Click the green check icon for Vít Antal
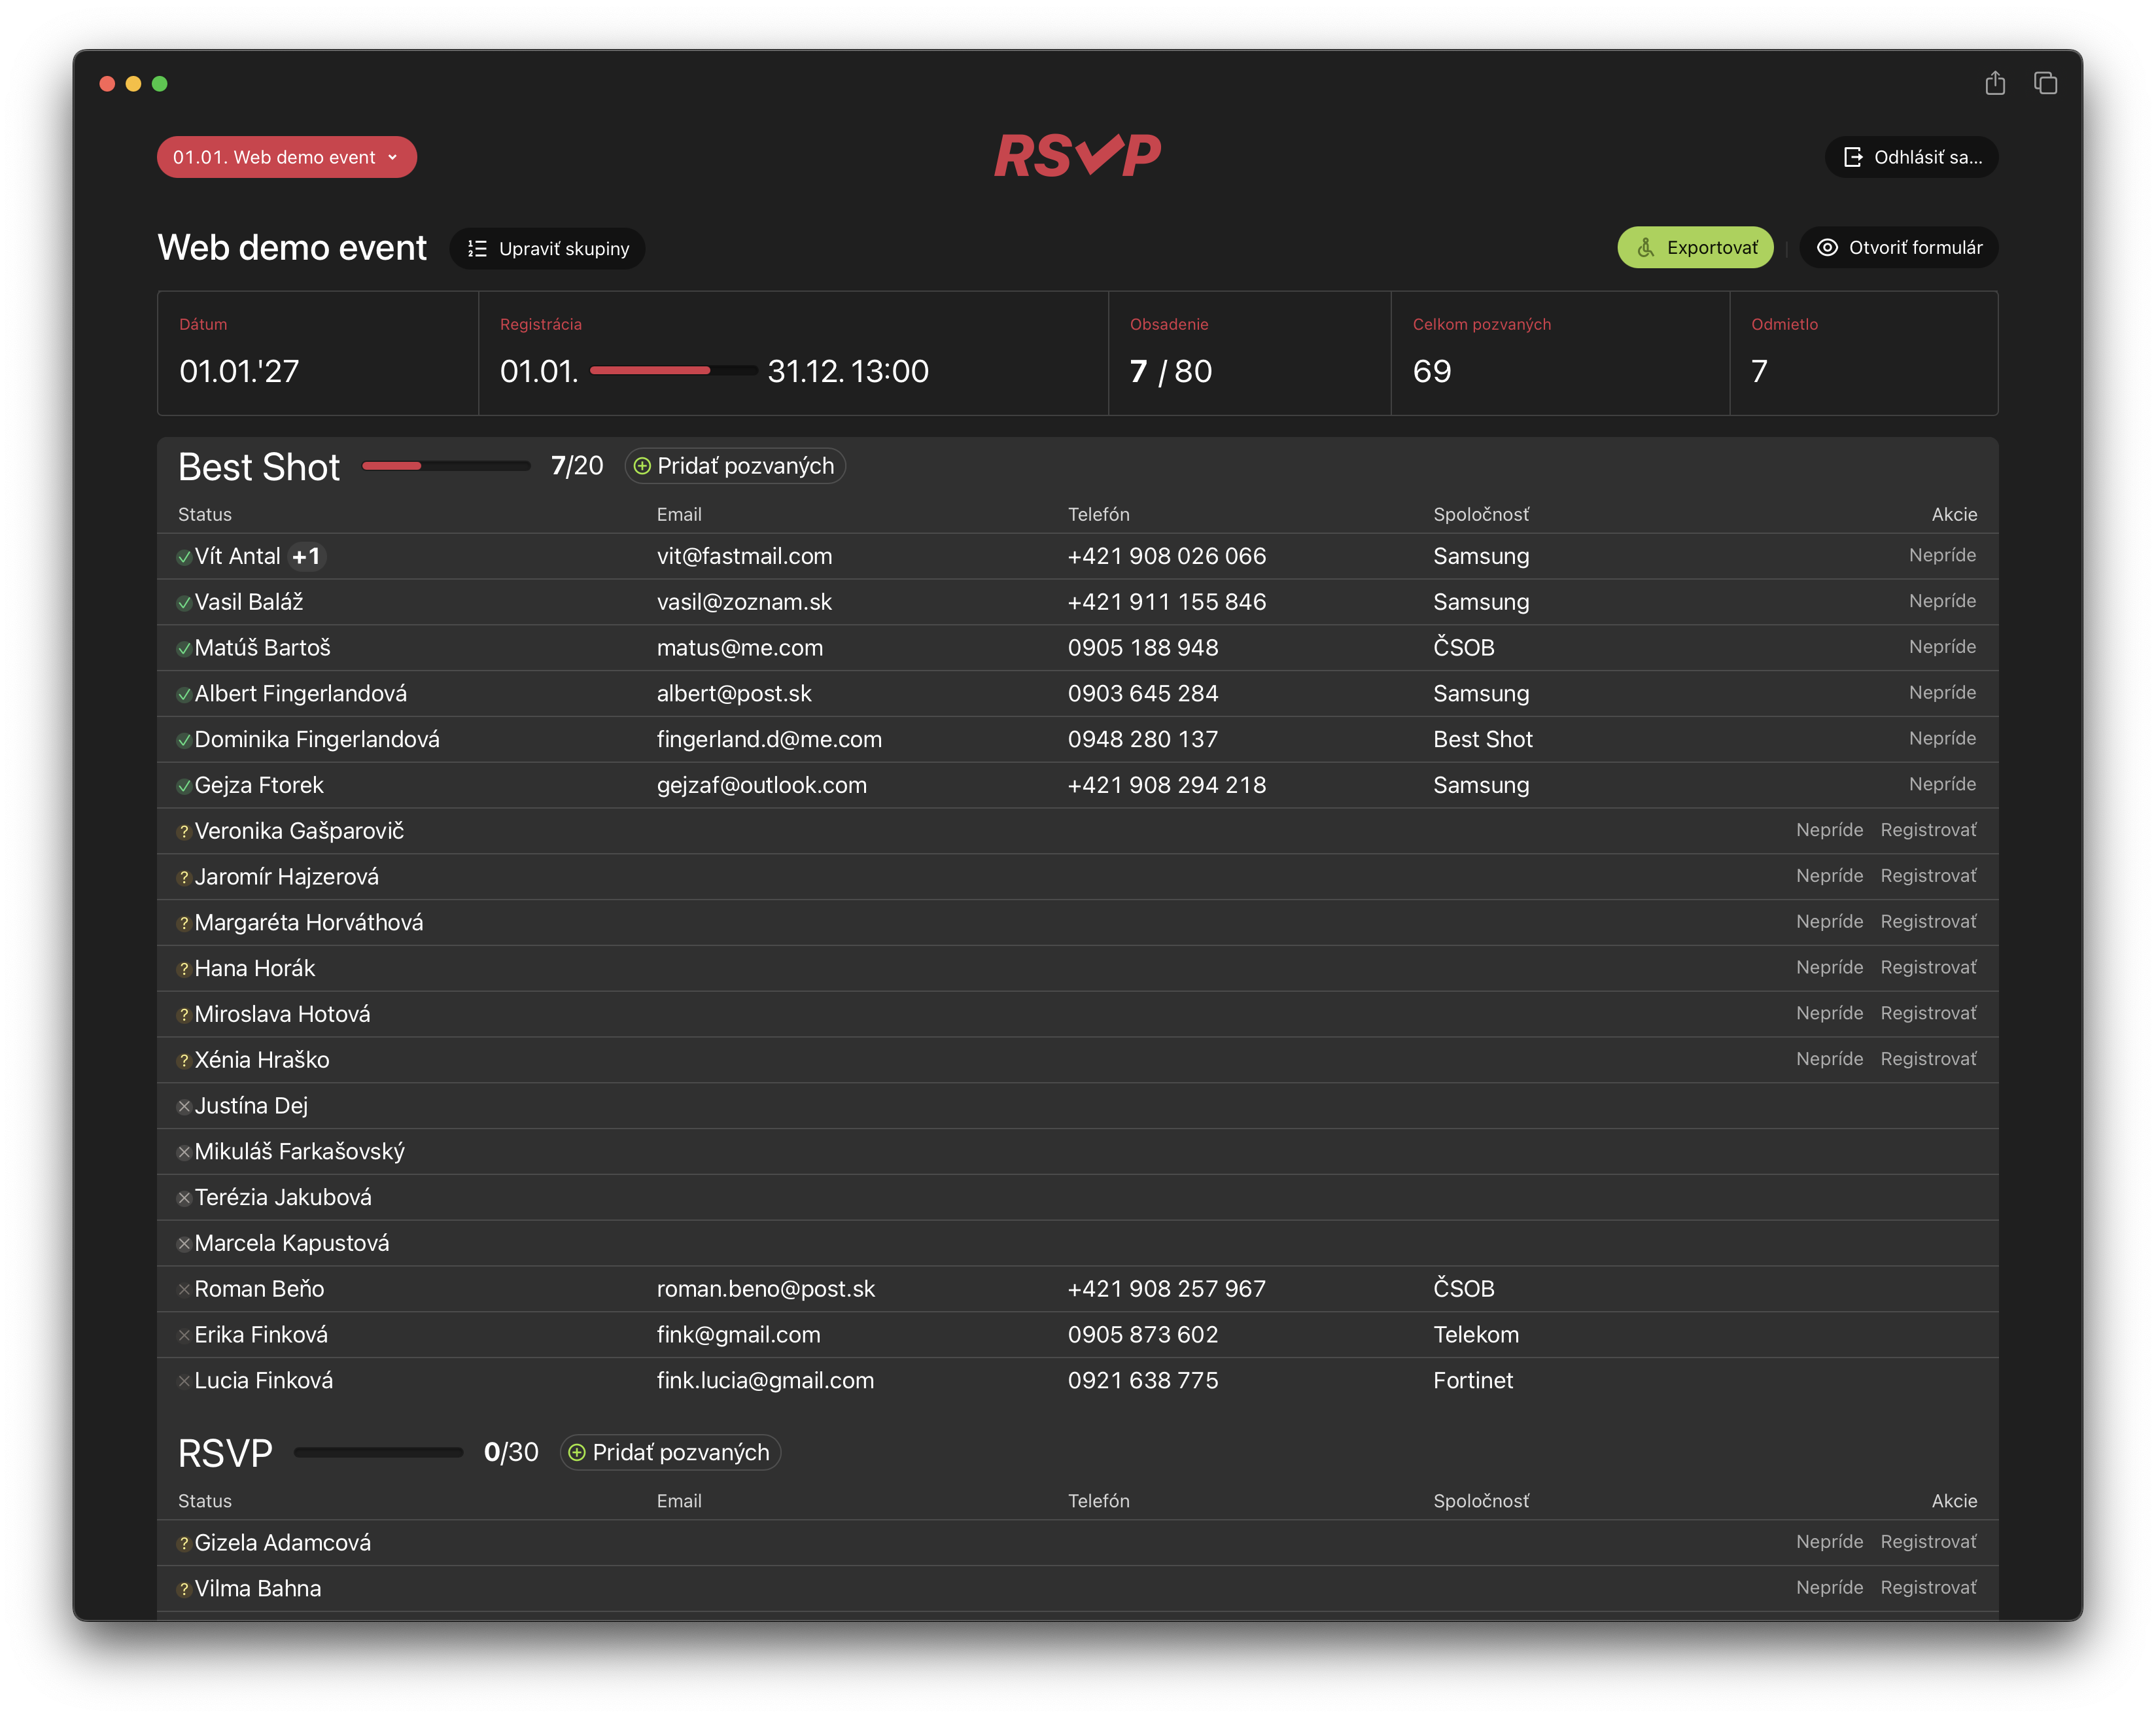 tap(184, 557)
